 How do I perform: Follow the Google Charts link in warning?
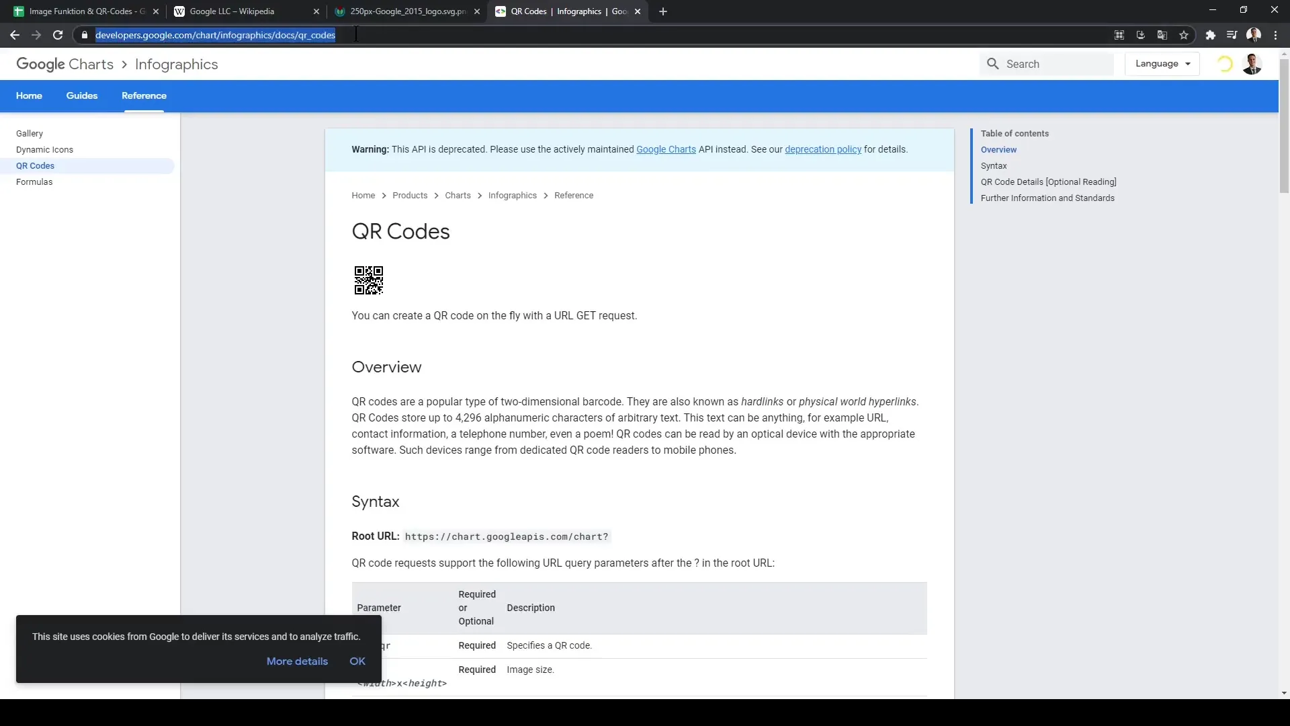[x=666, y=149]
